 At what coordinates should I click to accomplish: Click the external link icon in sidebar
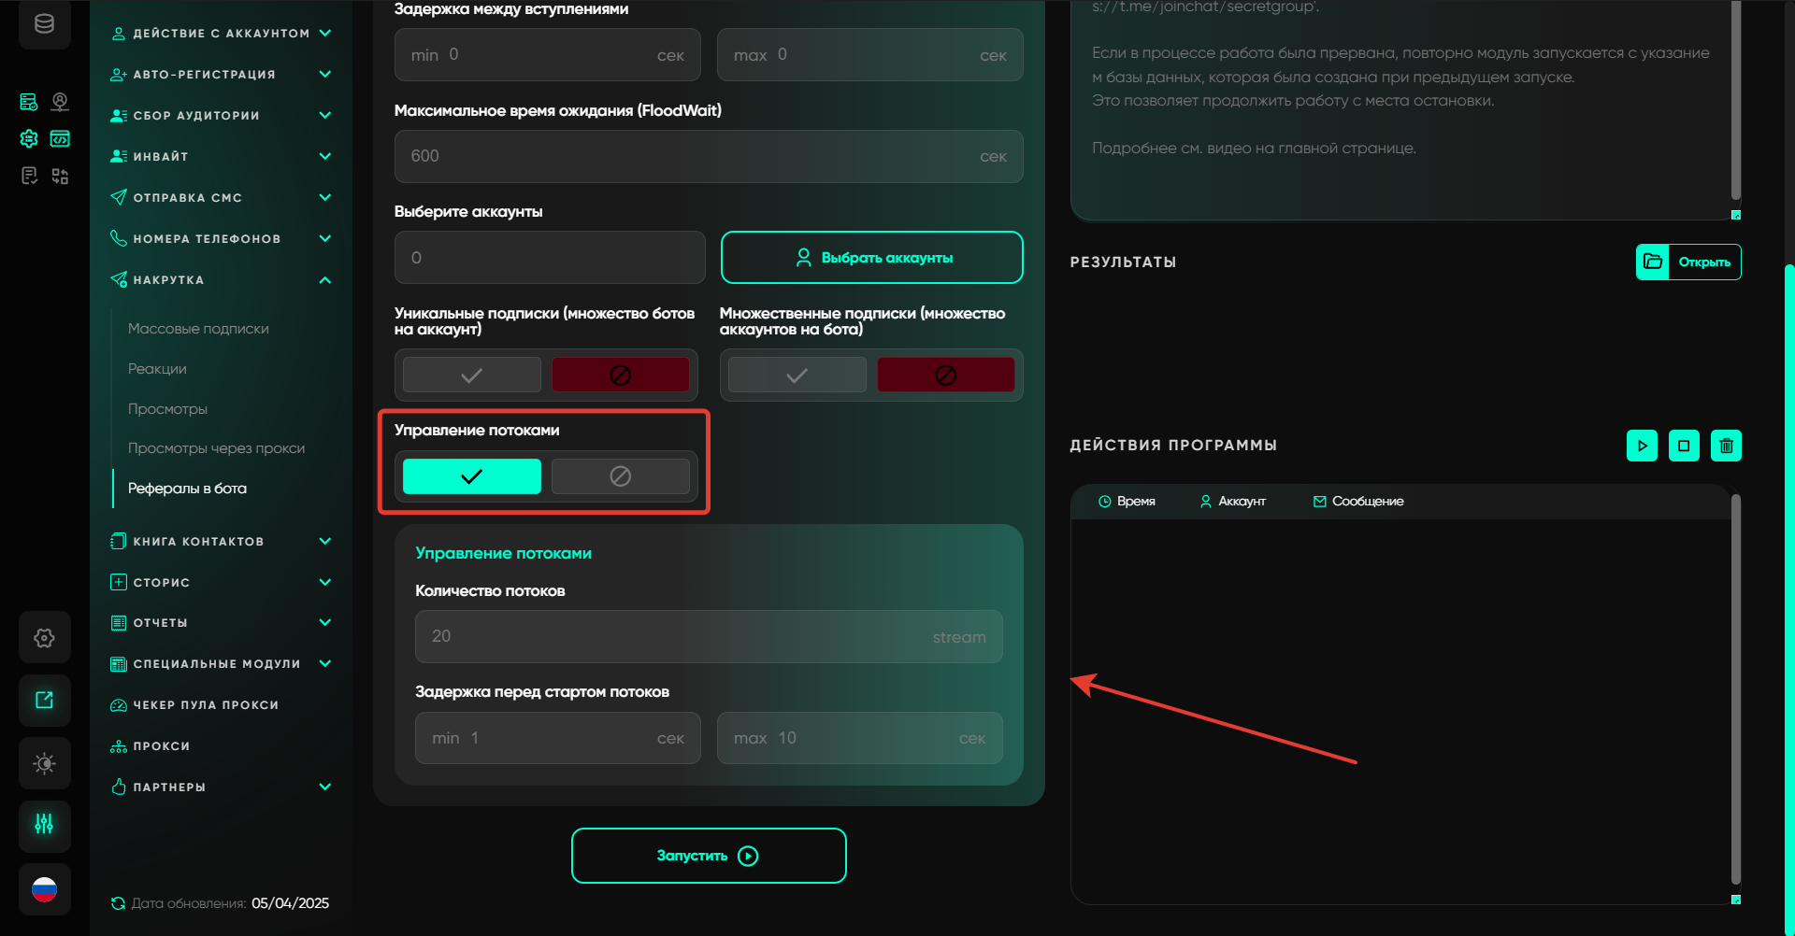[x=44, y=701]
